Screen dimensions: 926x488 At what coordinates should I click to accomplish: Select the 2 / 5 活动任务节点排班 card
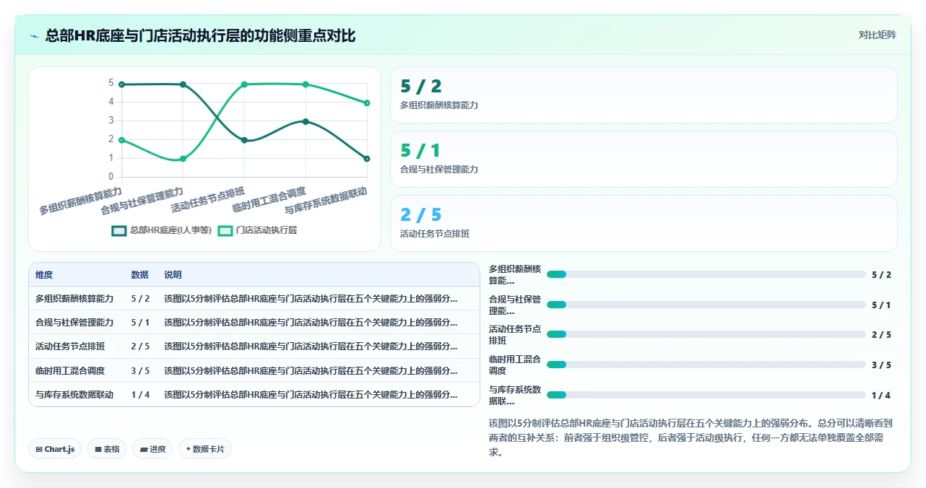pyautogui.click(x=644, y=223)
